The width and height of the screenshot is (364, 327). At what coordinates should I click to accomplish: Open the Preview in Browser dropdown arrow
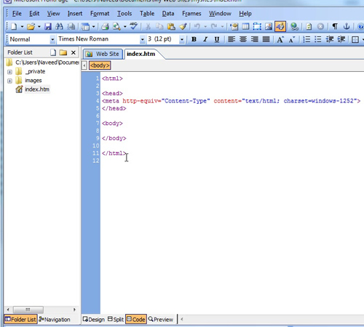click(125, 26)
